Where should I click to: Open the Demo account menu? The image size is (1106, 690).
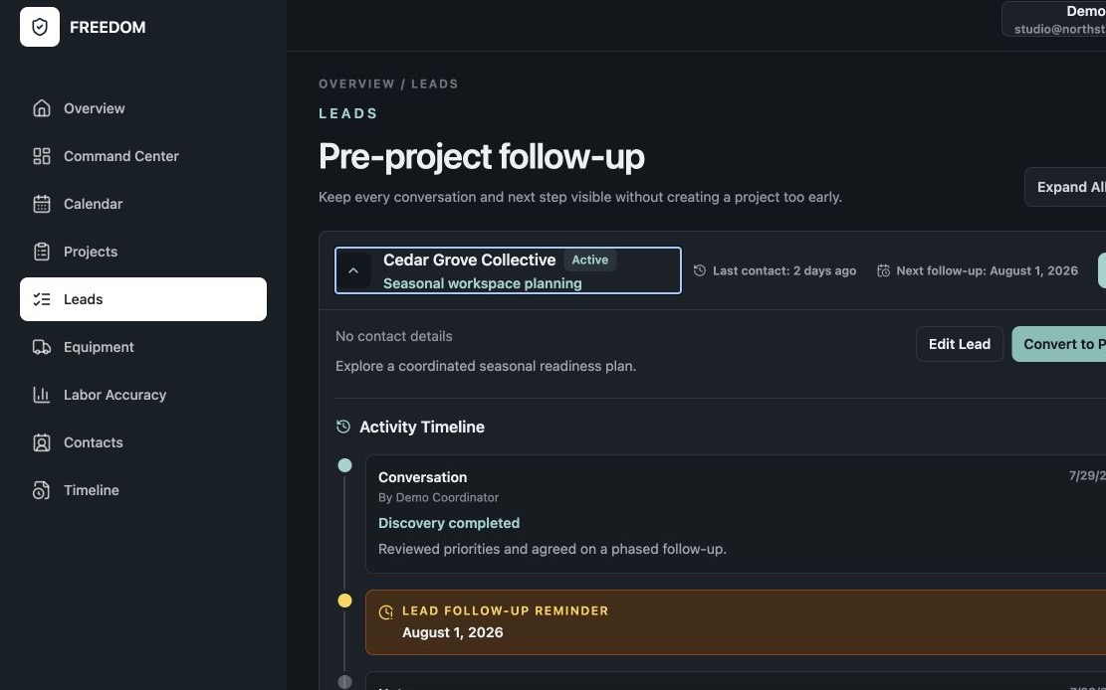[1054, 19]
